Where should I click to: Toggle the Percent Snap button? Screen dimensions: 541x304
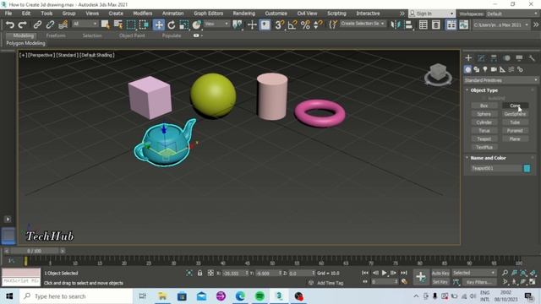click(x=305, y=24)
